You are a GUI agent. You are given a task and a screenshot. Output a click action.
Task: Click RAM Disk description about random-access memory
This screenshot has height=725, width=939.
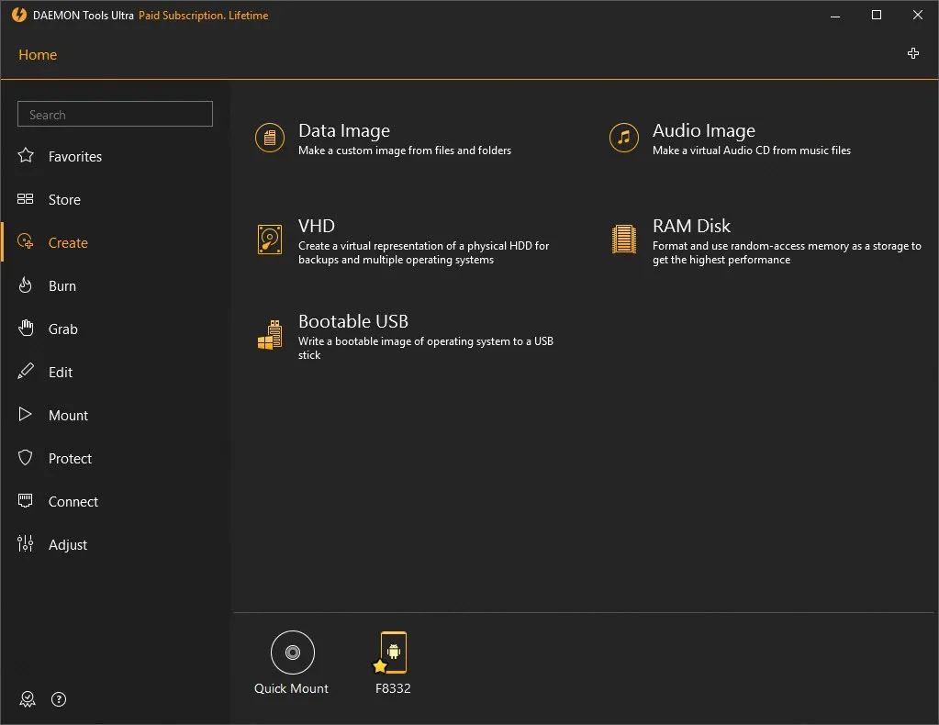click(x=787, y=252)
